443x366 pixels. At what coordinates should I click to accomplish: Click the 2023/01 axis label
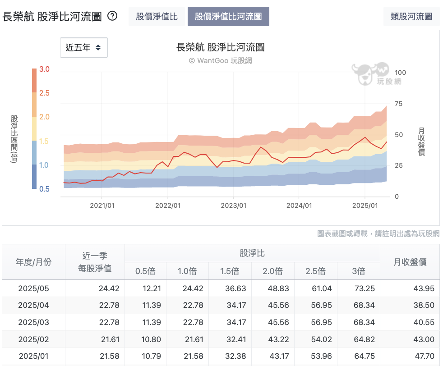233,206
